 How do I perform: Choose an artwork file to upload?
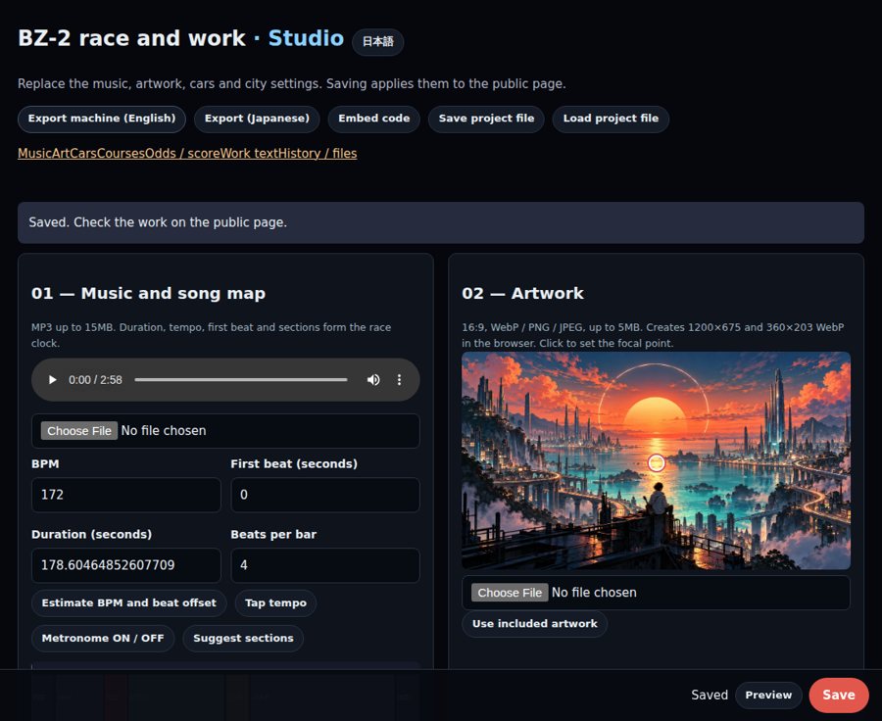click(x=509, y=593)
